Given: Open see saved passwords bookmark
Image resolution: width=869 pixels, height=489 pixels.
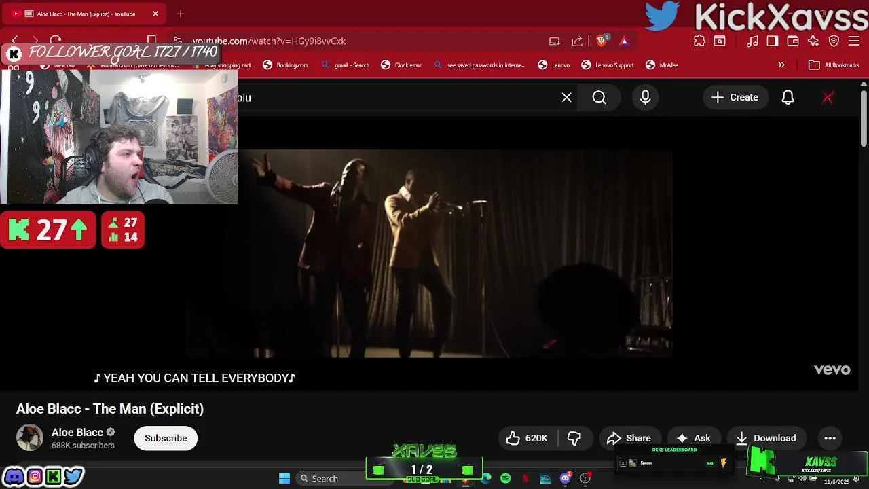Looking at the screenshot, I should tap(480, 65).
